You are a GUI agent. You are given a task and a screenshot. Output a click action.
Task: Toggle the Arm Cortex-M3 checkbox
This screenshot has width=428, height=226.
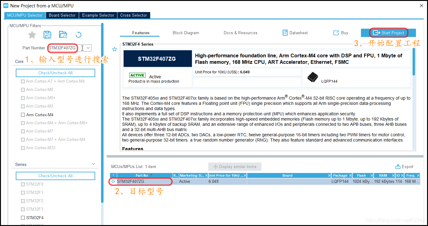(23, 106)
